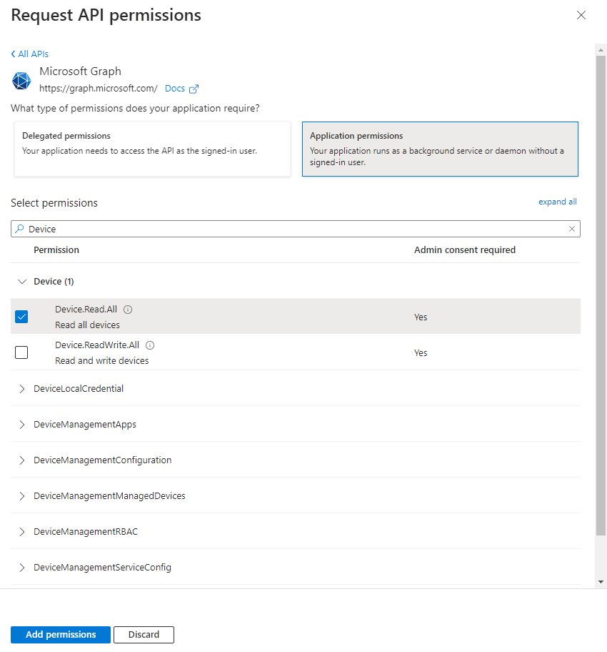This screenshot has width=607, height=652.
Task: Click the Add permissions button
Action: [x=61, y=635]
